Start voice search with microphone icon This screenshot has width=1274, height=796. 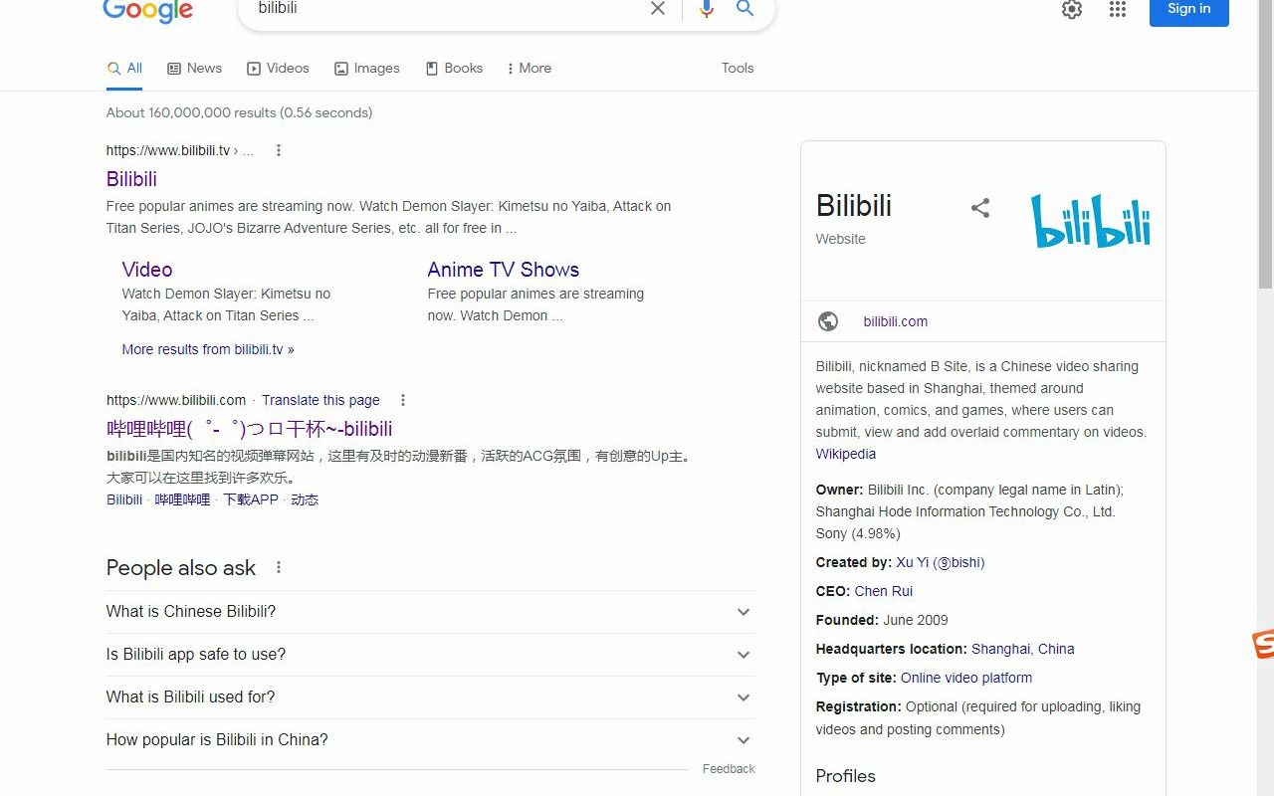pyautogui.click(x=707, y=9)
